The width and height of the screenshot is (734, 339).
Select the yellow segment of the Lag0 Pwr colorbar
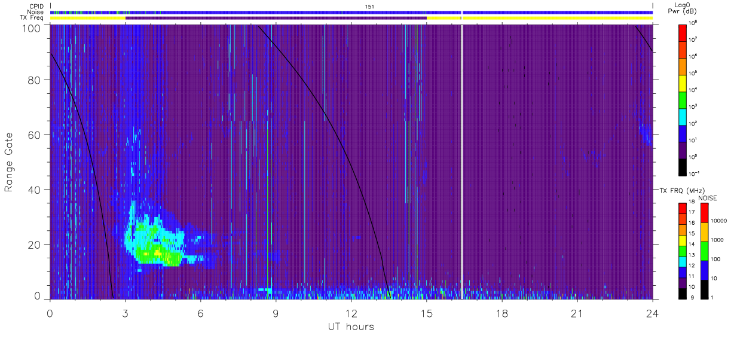click(683, 82)
